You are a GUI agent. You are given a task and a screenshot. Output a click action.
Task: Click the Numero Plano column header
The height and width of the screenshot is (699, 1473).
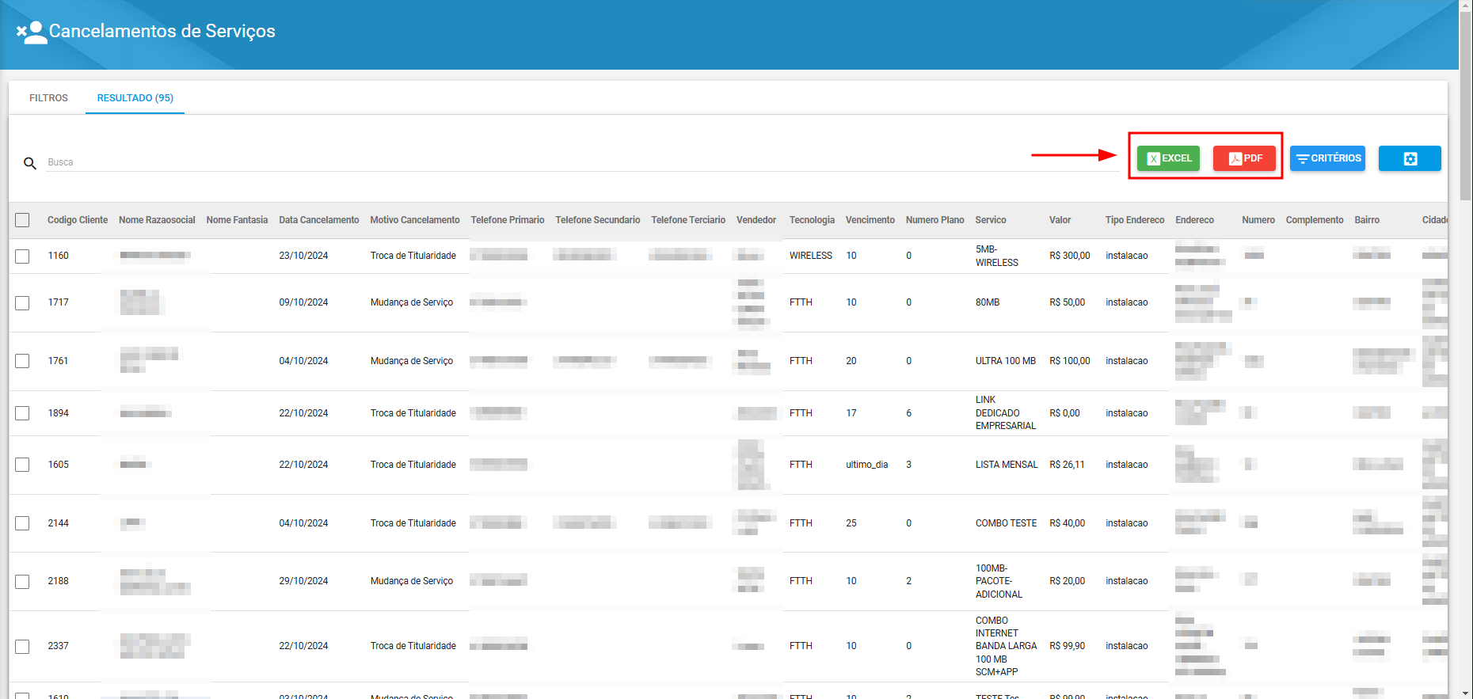pos(935,220)
